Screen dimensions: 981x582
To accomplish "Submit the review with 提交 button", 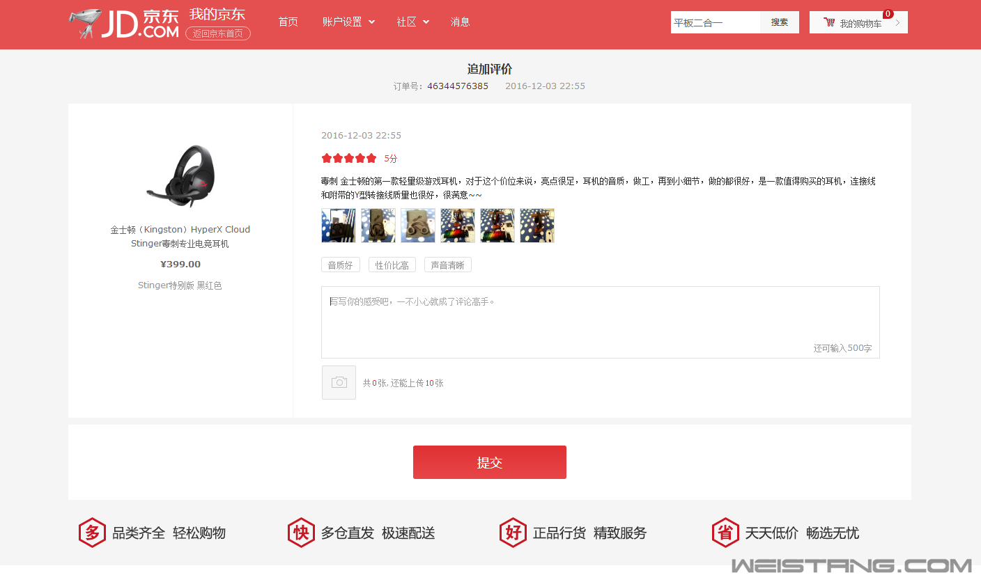I will click(490, 462).
